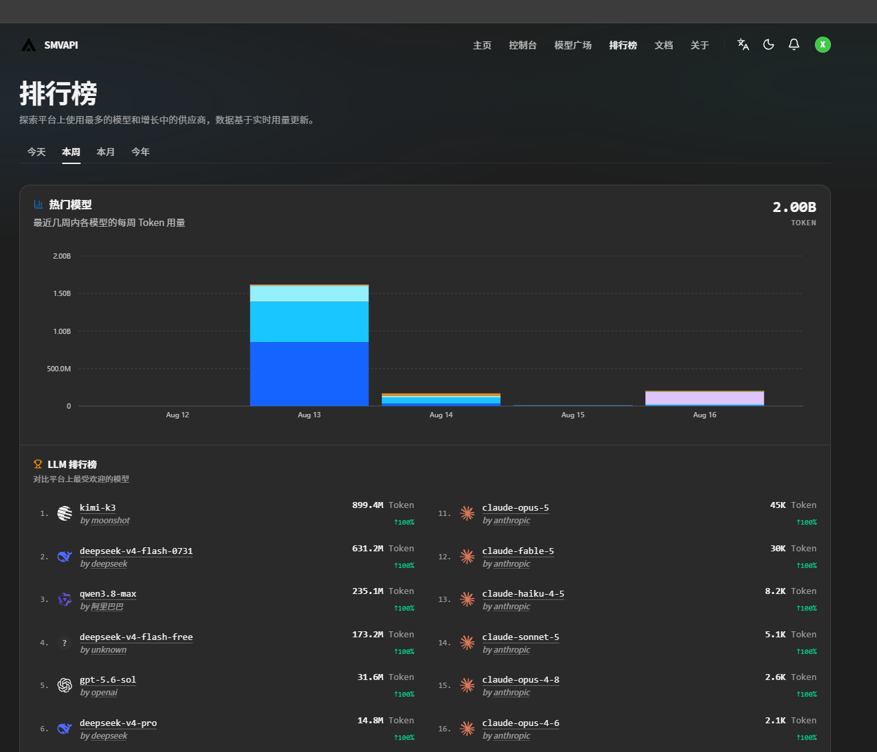
Task: Click the openai icon for gpt-5.6-sol
Action: pyautogui.click(x=65, y=685)
